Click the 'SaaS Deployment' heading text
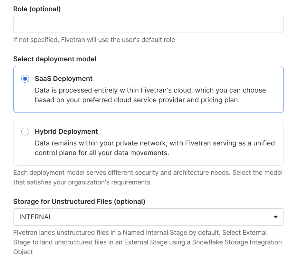Screen dimensions: 298x267 (64, 79)
